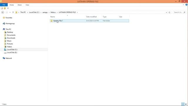Select Local Disk (E:) in the navigation pane
188x106 pixels.
(x=12, y=52)
